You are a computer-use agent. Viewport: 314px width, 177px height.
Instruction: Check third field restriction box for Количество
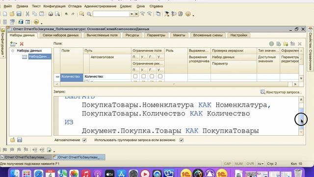pyautogui.click(x=152, y=76)
